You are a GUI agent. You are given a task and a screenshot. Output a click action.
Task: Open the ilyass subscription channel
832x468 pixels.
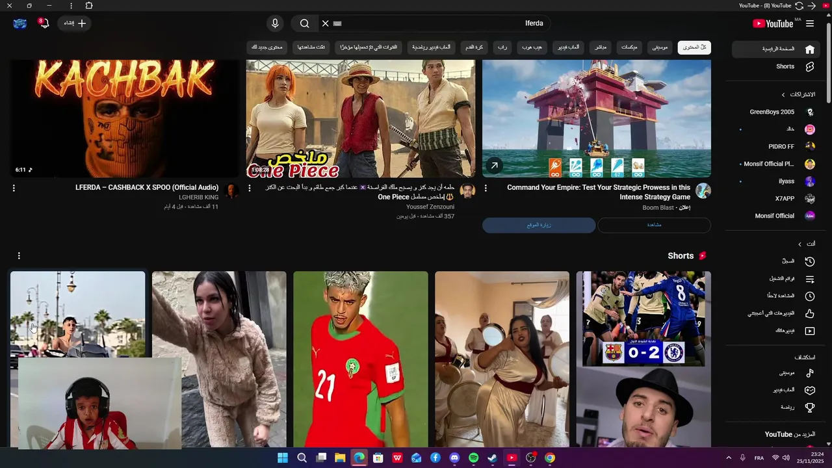(777, 181)
